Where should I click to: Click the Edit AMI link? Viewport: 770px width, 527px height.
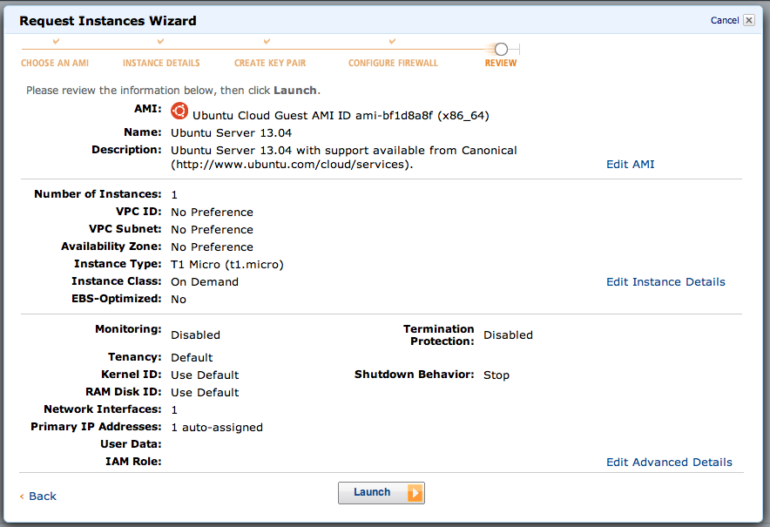630,164
